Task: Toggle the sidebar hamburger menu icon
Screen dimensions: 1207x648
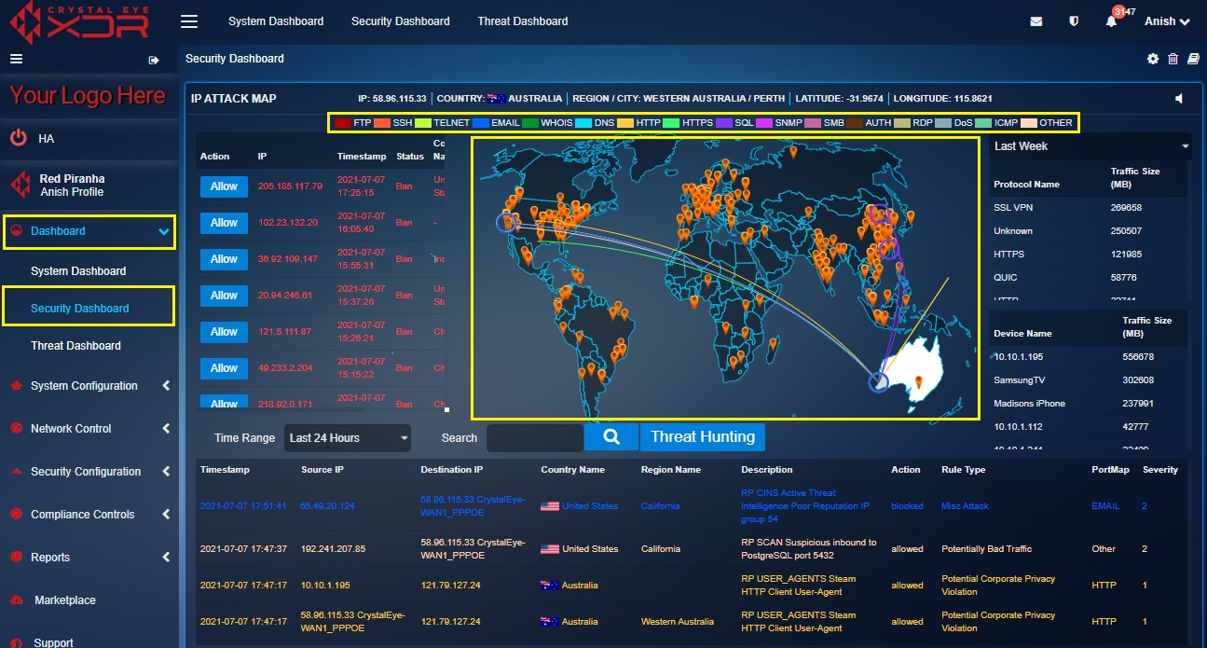Action: coord(16,59)
